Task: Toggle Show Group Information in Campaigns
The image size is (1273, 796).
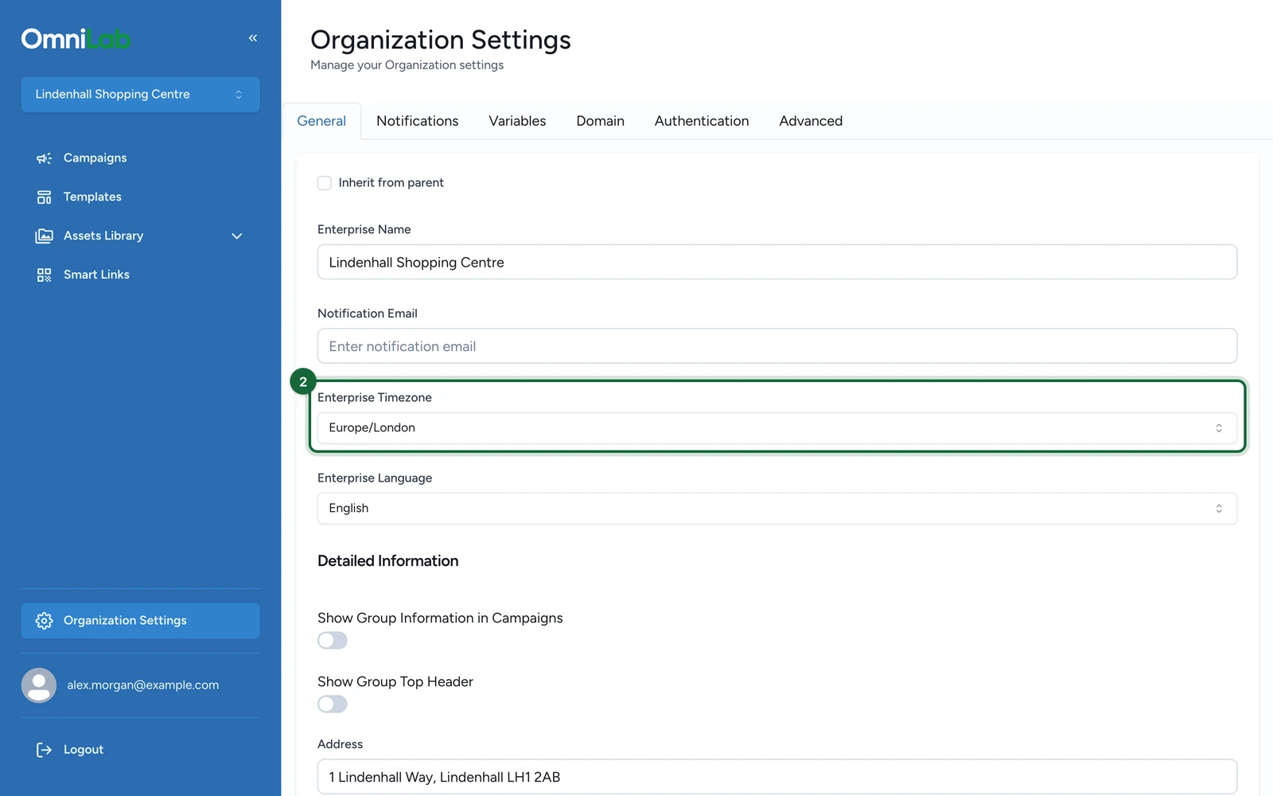Action: point(333,641)
